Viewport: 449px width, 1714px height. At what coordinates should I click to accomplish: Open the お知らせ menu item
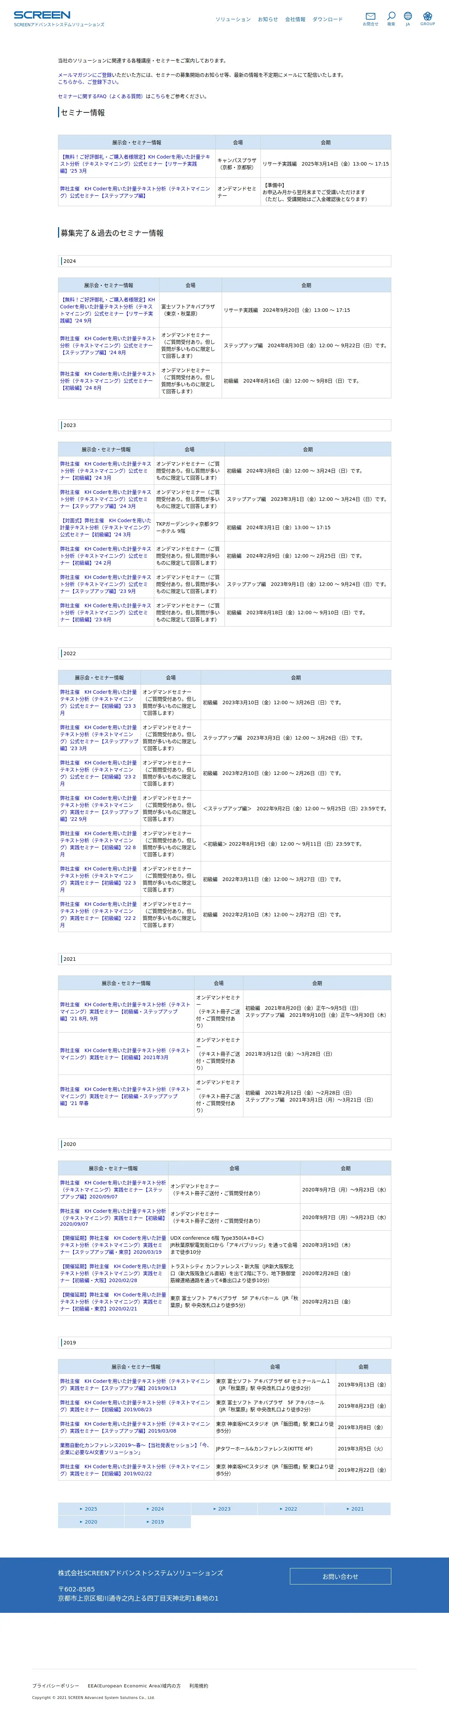point(268,19)
